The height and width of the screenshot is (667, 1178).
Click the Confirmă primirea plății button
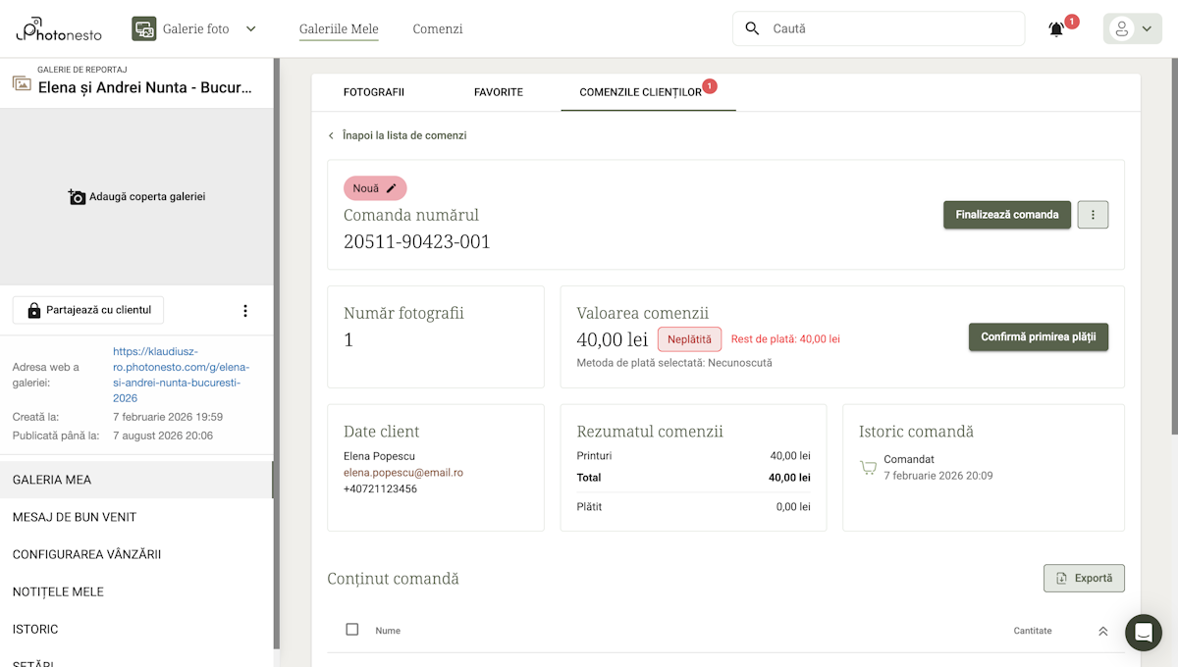tap(1038, 336)
